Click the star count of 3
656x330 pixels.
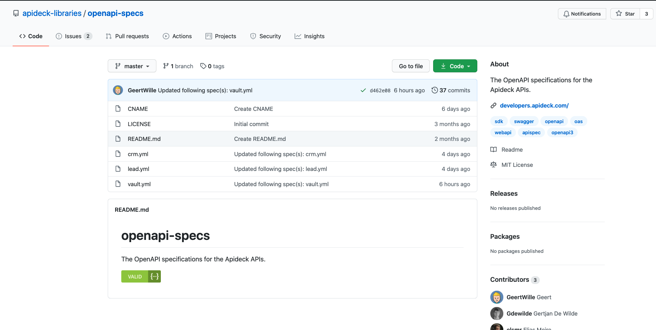pyautogui.click(x=647, y=14)
